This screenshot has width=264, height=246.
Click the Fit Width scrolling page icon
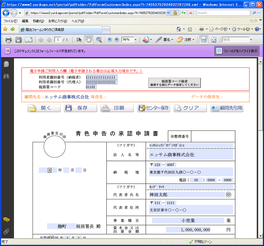pyautogui.click(x=203, y=40)
